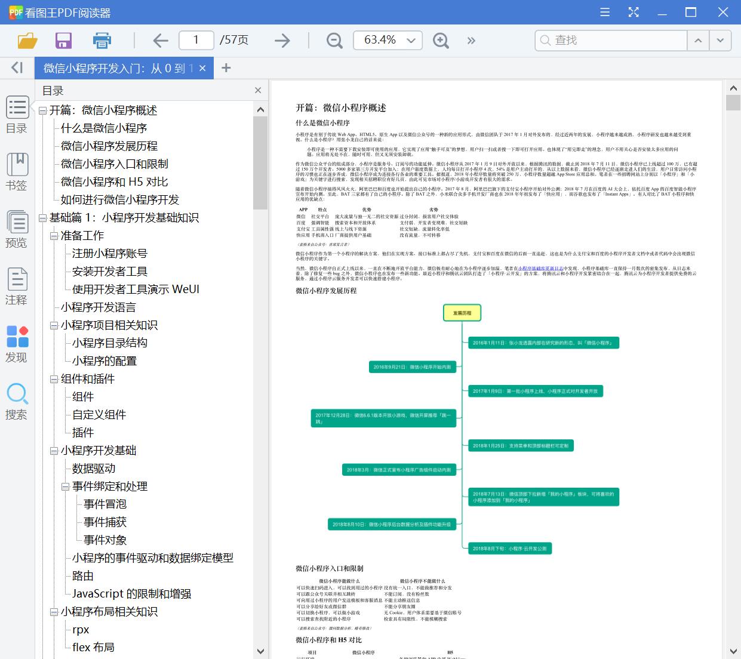
Task: Open a PDF file with the folder icon
Action: 26,40
